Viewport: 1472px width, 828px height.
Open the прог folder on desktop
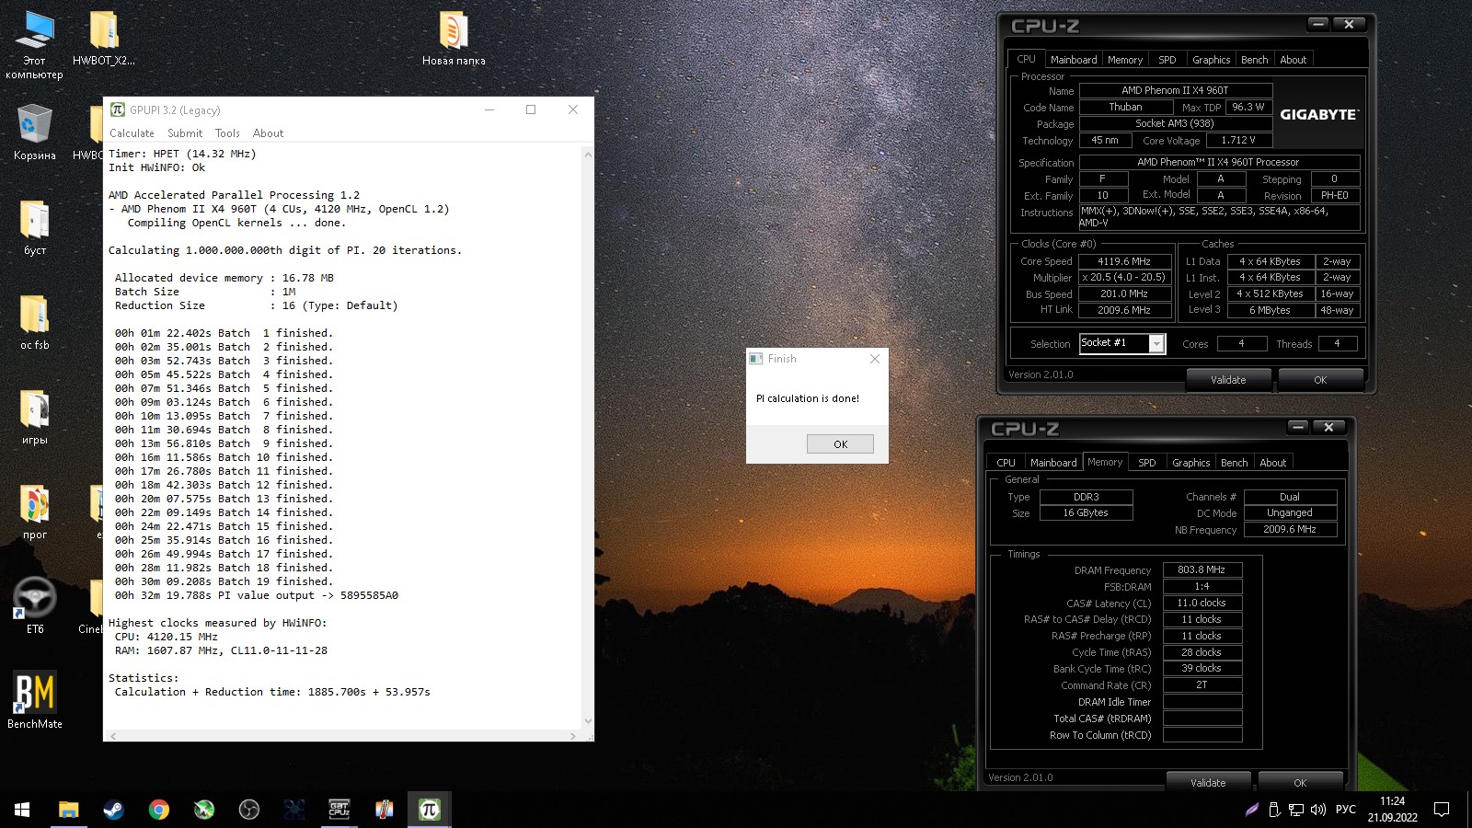click(x=35, y=512)
